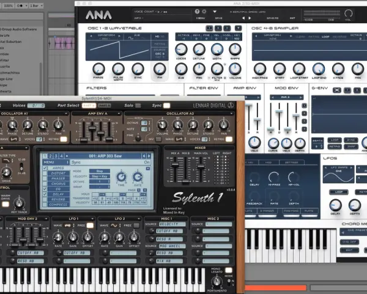
Task: Select previous waveform in OSC 1-3 display
Action: (91, 36)
